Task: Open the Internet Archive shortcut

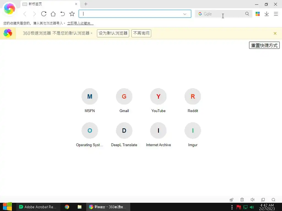Action: pyautogui.click(x=158, y=135)
